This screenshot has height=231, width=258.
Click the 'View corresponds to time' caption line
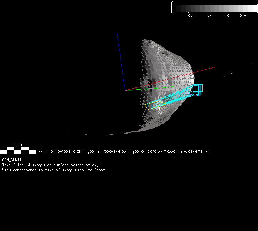[54, 170]
